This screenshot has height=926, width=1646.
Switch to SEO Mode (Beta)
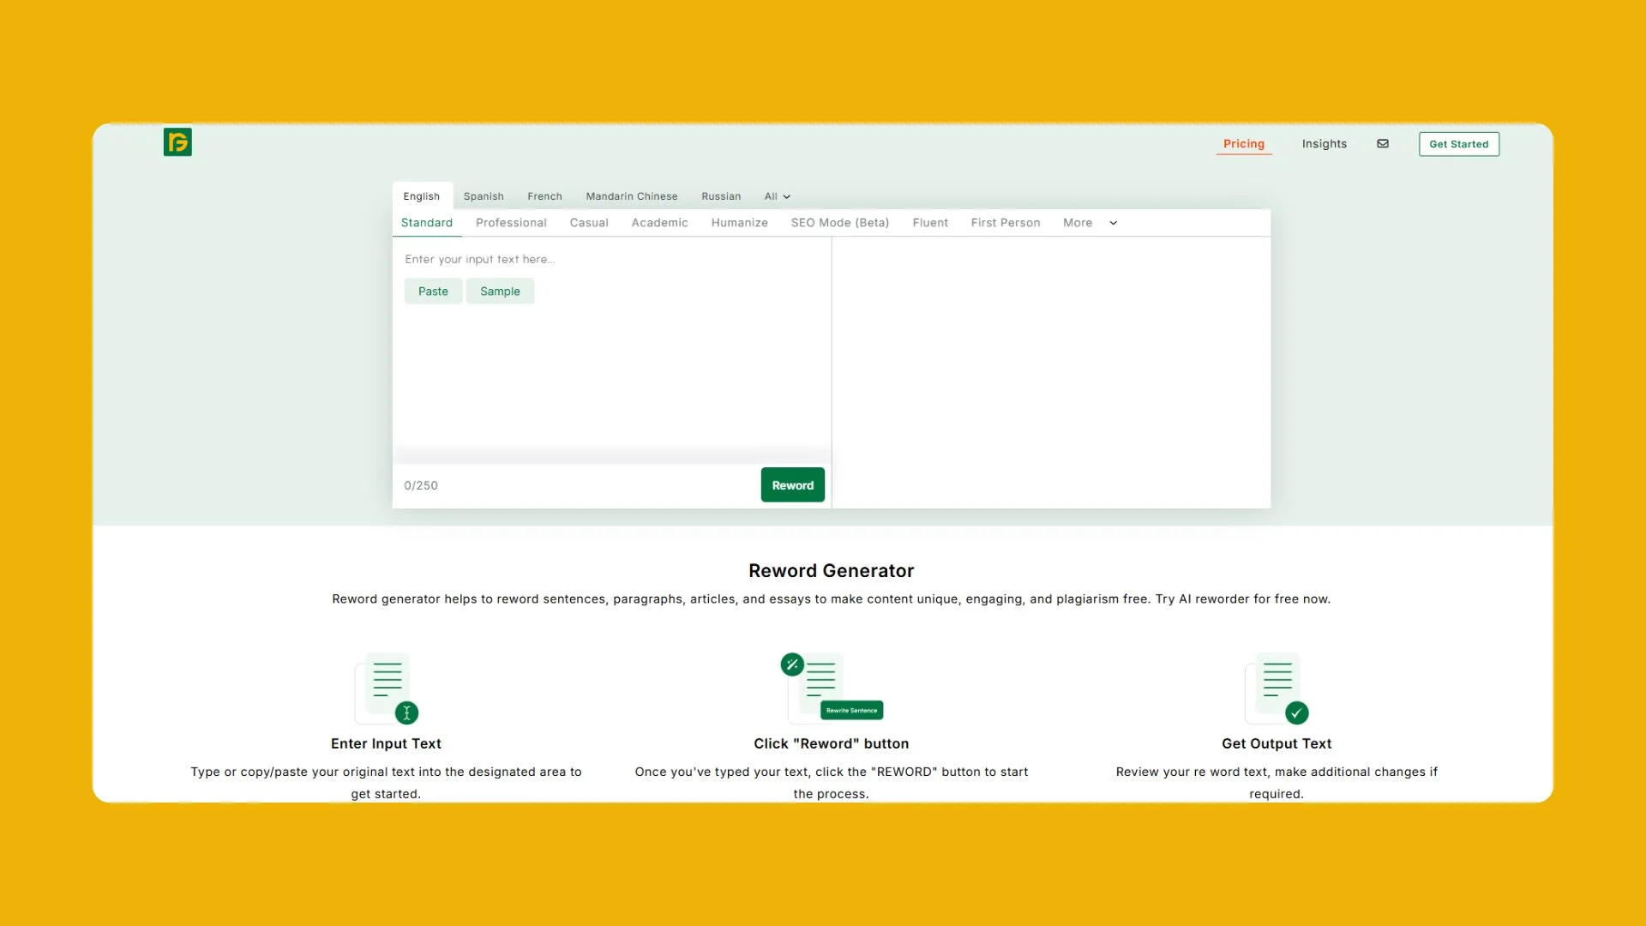click(x=840, y=223)
